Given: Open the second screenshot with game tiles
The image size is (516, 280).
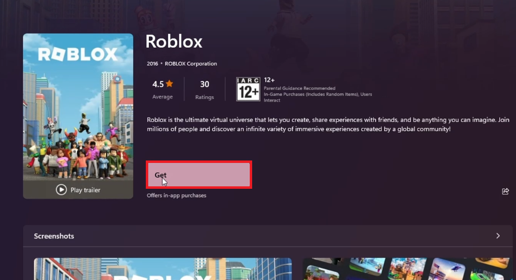Looking at the screenshot, I should tap(406, 269).
